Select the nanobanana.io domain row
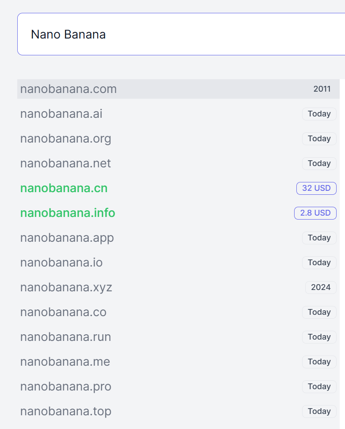The height and width of the screenshot is (429, 345). pyautogui.click(x=61, y=263)
